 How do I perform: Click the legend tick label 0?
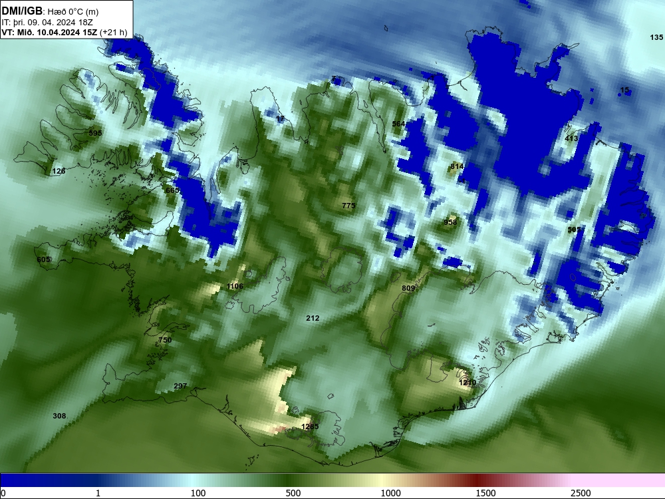(3, 493)
